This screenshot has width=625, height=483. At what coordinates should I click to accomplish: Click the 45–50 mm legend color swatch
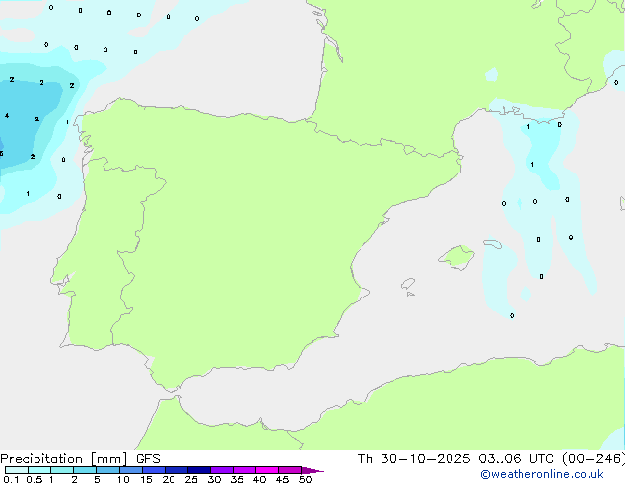(290, 470)
